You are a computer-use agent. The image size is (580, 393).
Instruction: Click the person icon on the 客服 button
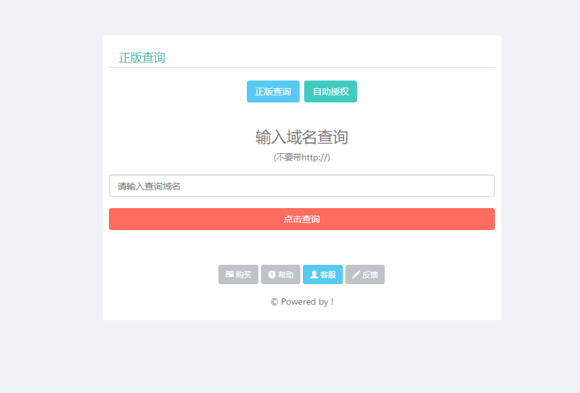(314, 274)
